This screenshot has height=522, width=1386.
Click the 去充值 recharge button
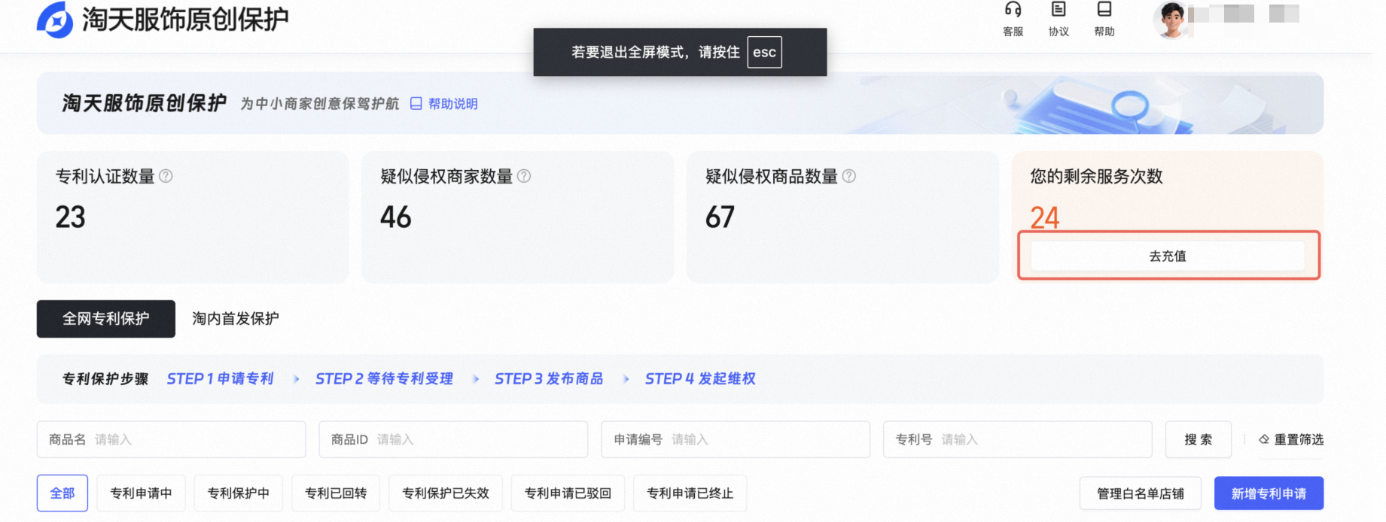[1168, 256]
